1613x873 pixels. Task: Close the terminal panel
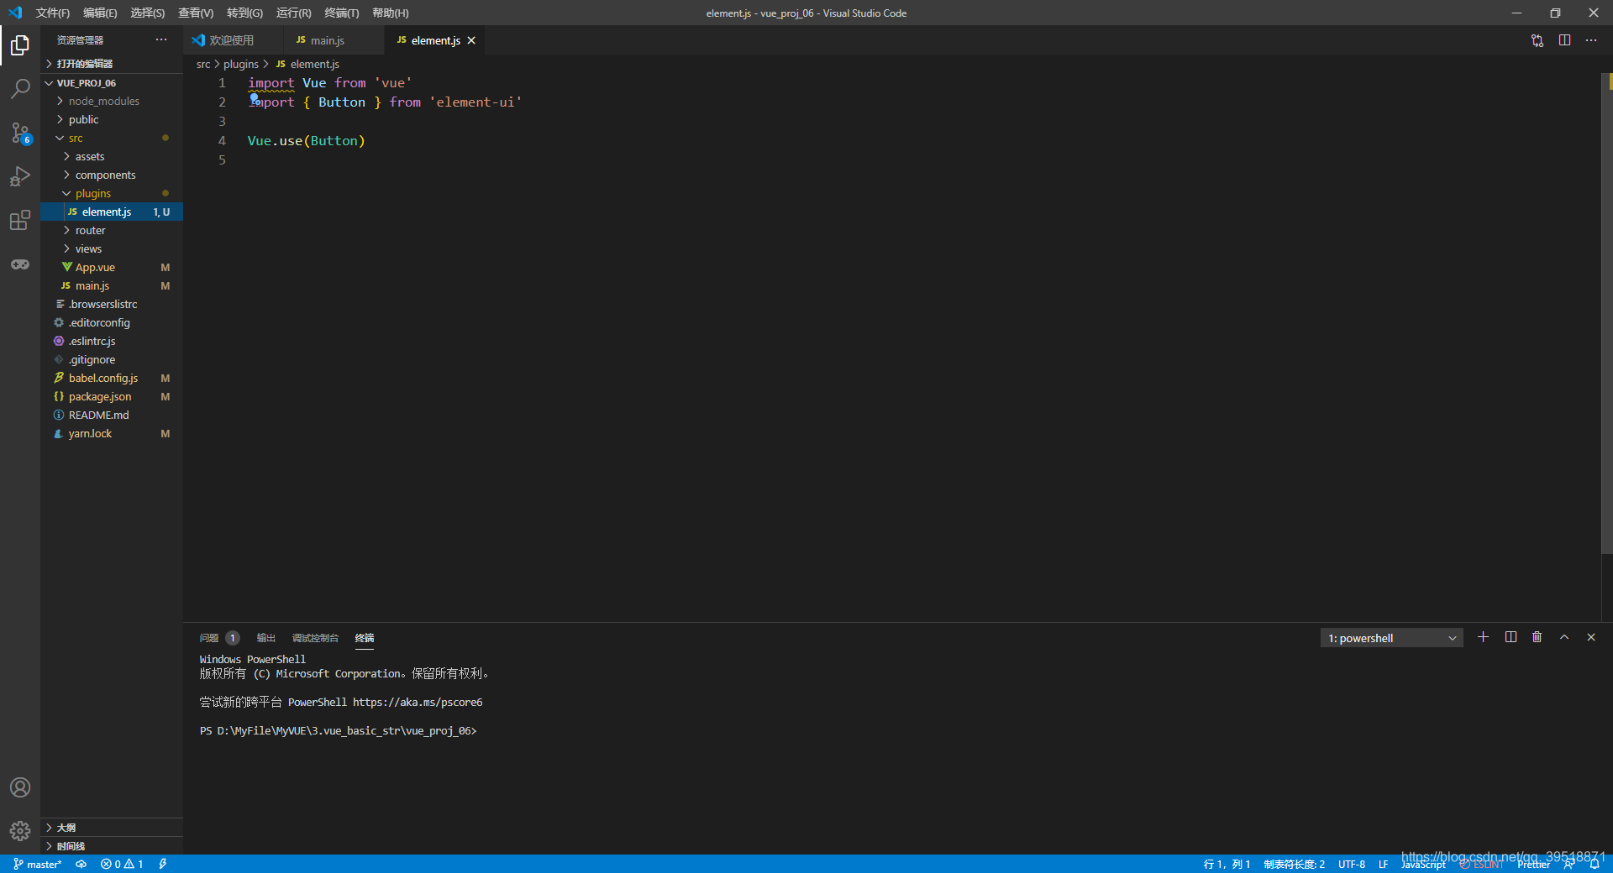click(x=1591, y=637)
